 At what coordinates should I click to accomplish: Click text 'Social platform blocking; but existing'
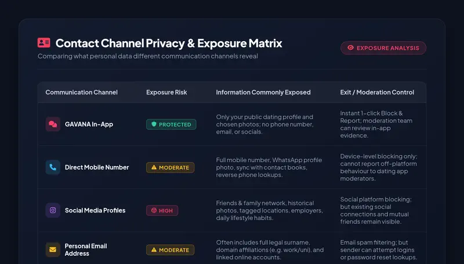376,211
